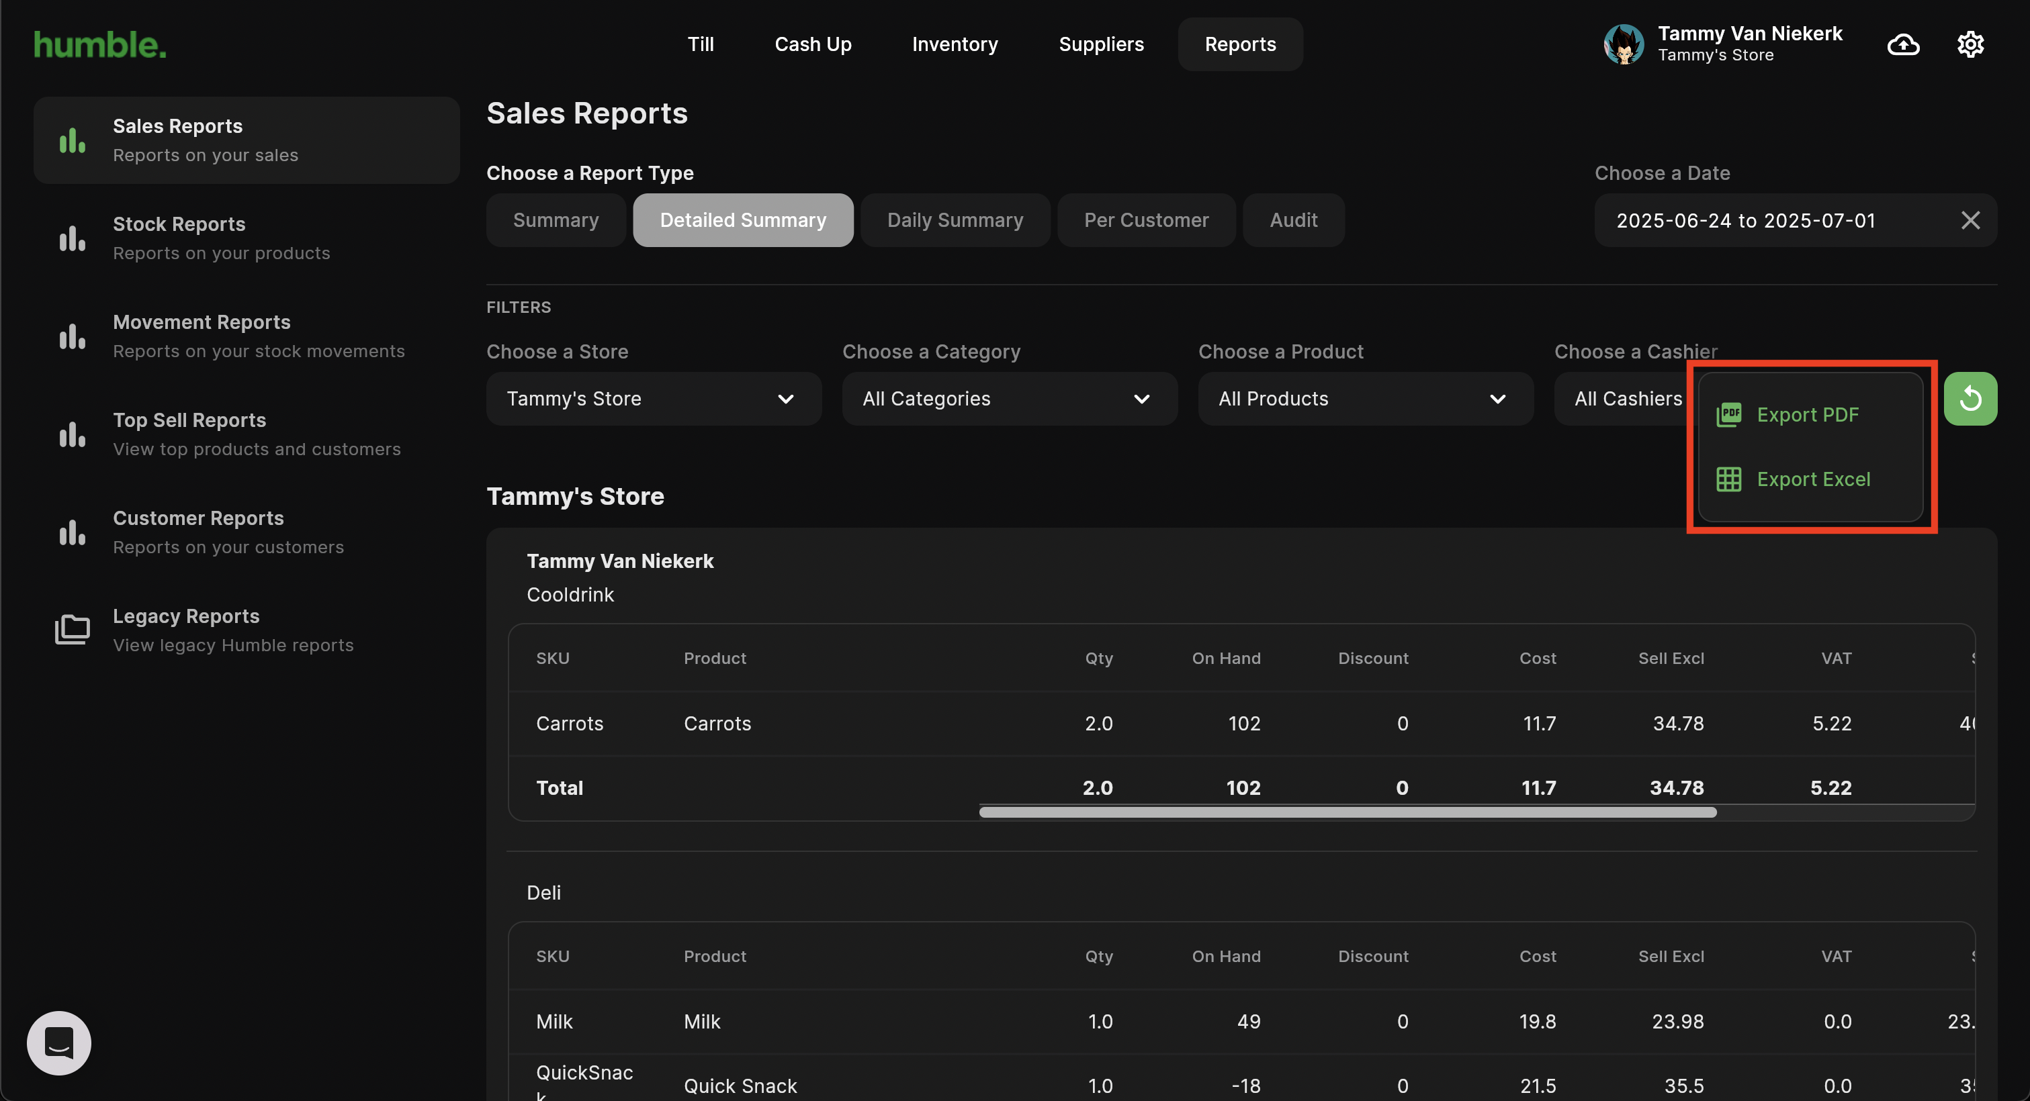Click Cooldrink category heading
The height and width of the screenshot is (1101, 2030).
570,595
